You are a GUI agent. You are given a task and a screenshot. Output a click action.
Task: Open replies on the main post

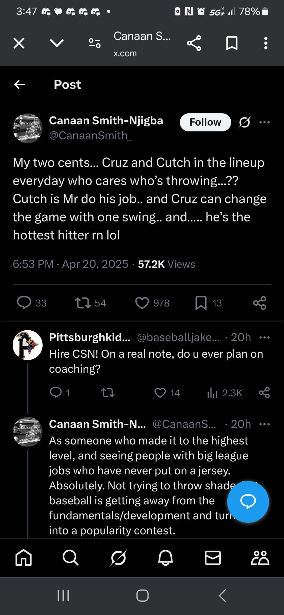[x=24, y=303]
